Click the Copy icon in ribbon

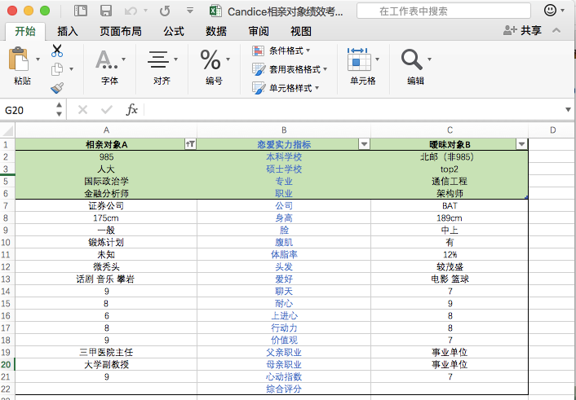tap(57, 69)
